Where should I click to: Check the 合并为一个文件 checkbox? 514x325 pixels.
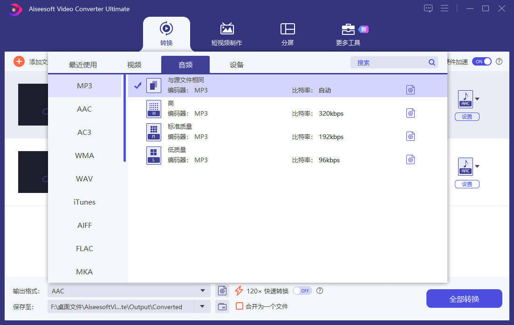point(240,306)
